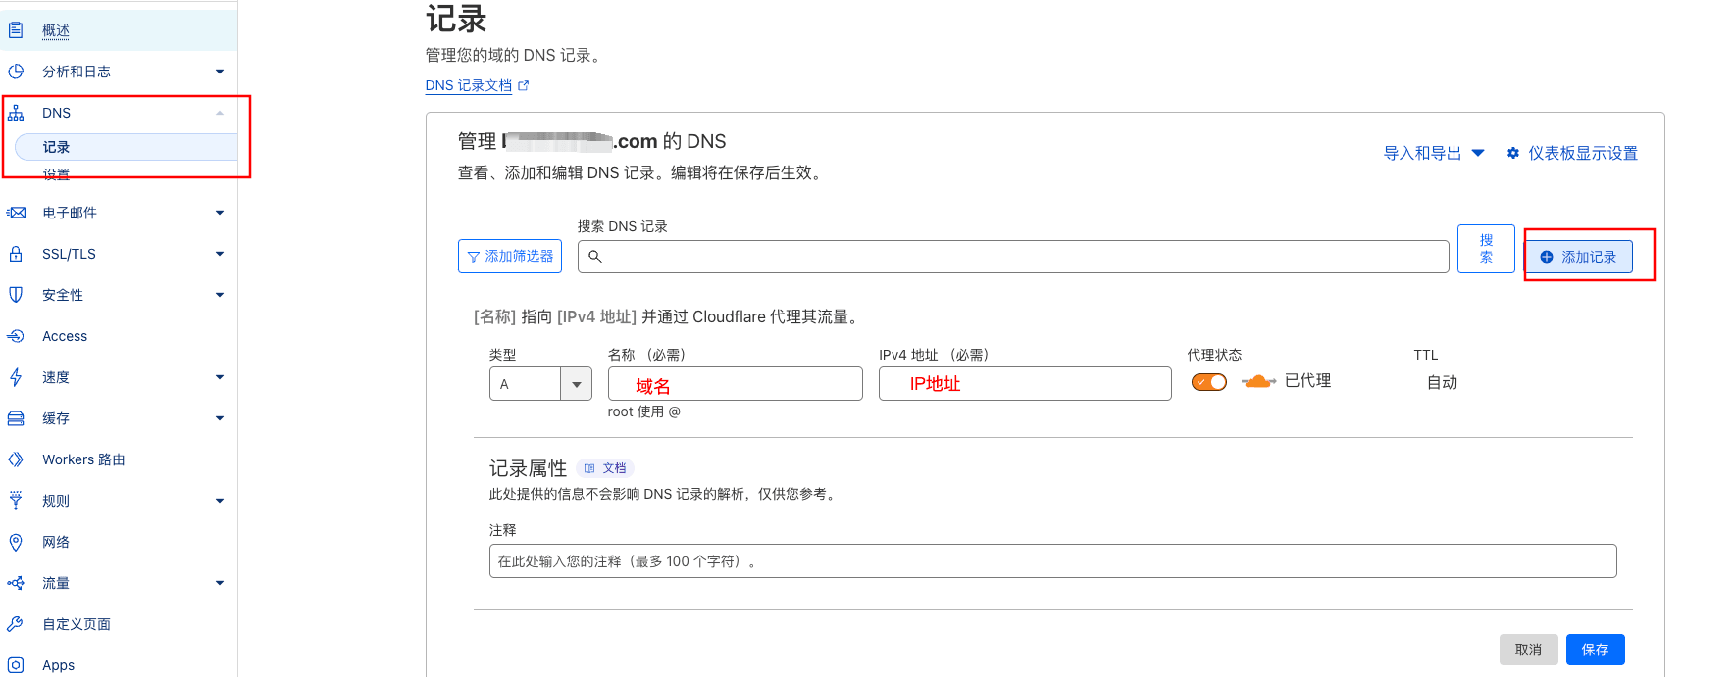Click the caching drive icon
The width and height of the screenshot is (1735, 677).
click(16, 418)
